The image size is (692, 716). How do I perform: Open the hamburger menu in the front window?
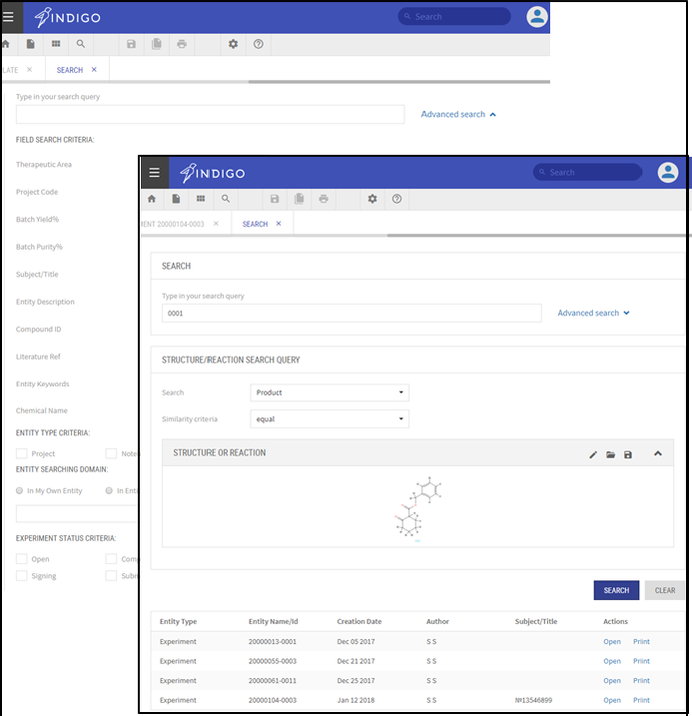tap(154, 173)
